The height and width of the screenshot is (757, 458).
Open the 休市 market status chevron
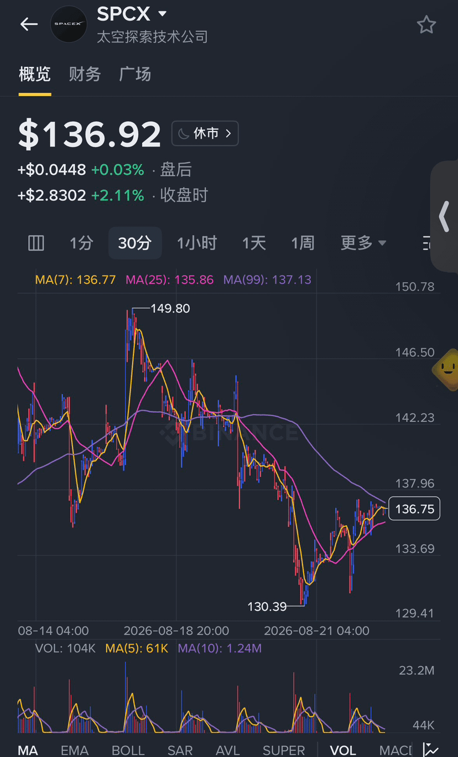tap(228, 133)
